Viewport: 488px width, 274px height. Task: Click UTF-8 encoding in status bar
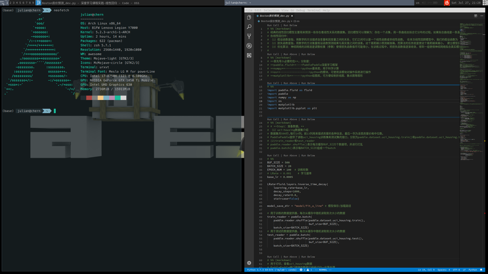456,269
